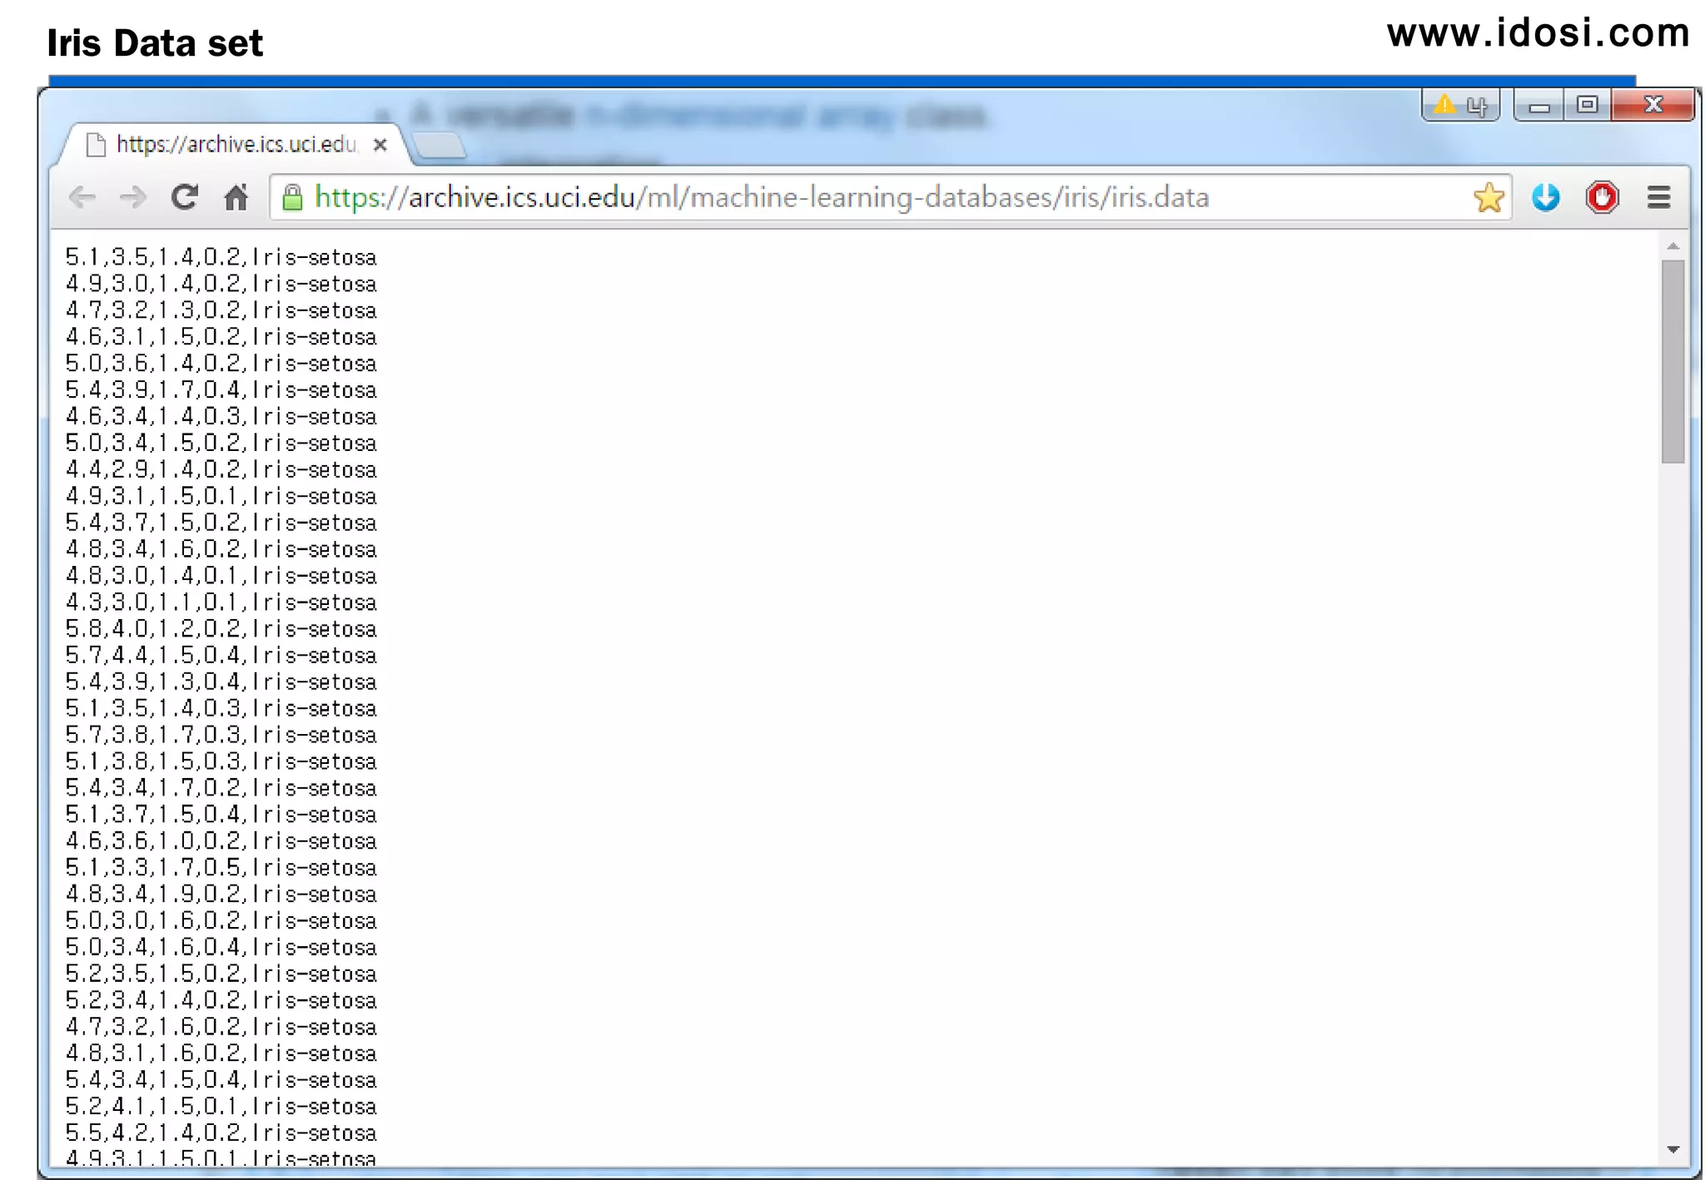This screenshot has width=1705, height=1180.
Task: Open the home page button
Action: pos(236,198)
